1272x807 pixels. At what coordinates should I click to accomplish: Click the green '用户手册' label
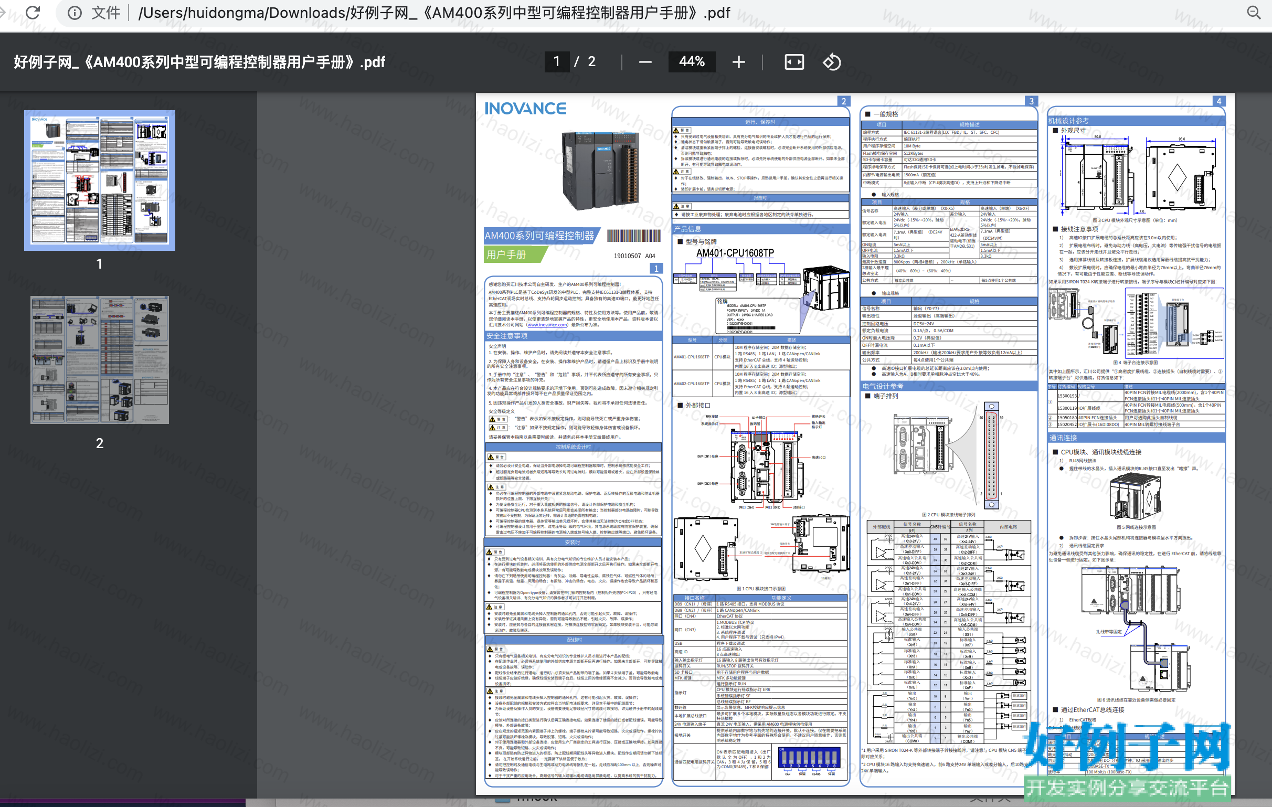click(x=506, y=254)
